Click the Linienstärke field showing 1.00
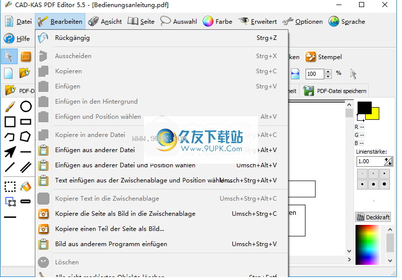 coord(370,161)
